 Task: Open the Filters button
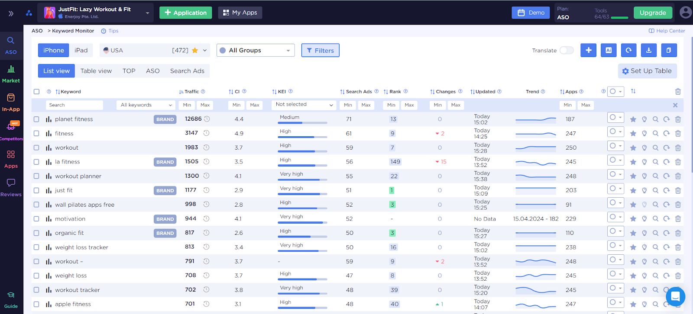(321, 50)
